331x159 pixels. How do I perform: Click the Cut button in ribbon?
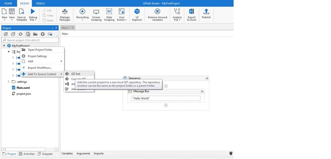point(47,10)
